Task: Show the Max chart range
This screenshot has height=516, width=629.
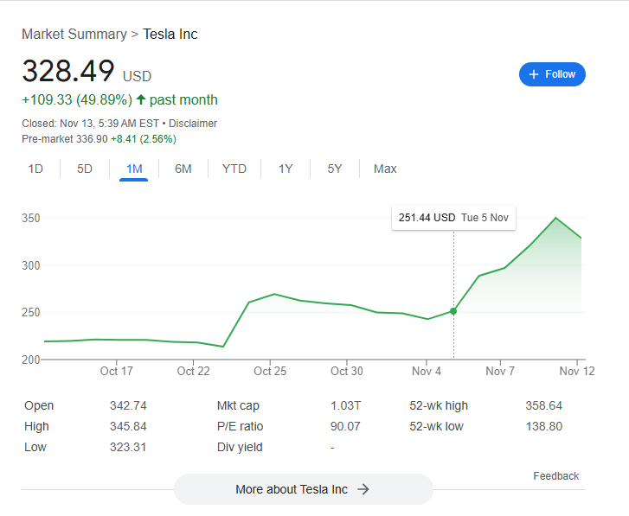Action: point(385,169)
